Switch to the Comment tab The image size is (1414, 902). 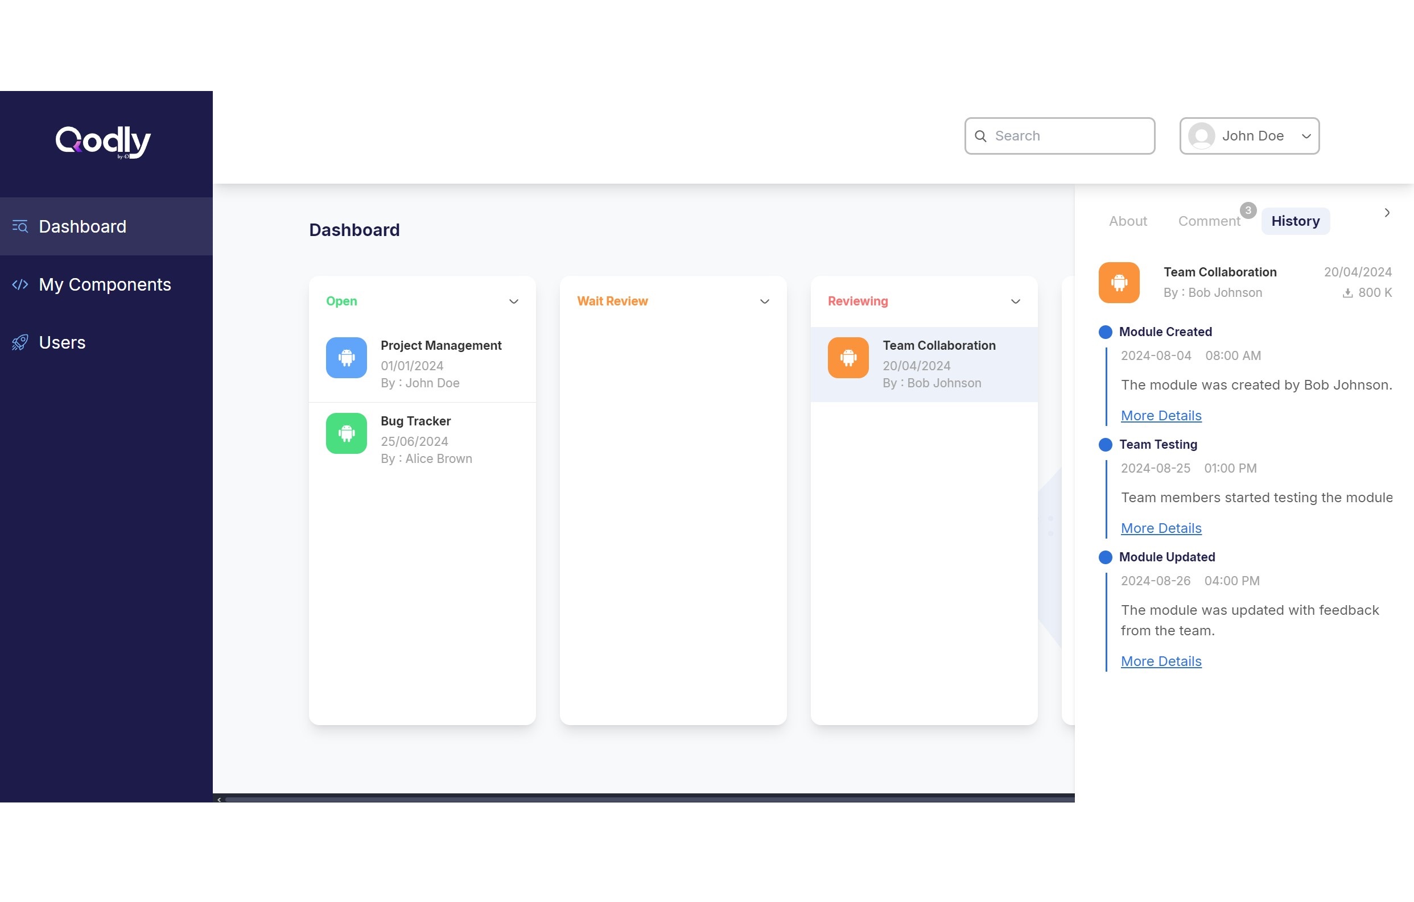tap(1209, 221)
